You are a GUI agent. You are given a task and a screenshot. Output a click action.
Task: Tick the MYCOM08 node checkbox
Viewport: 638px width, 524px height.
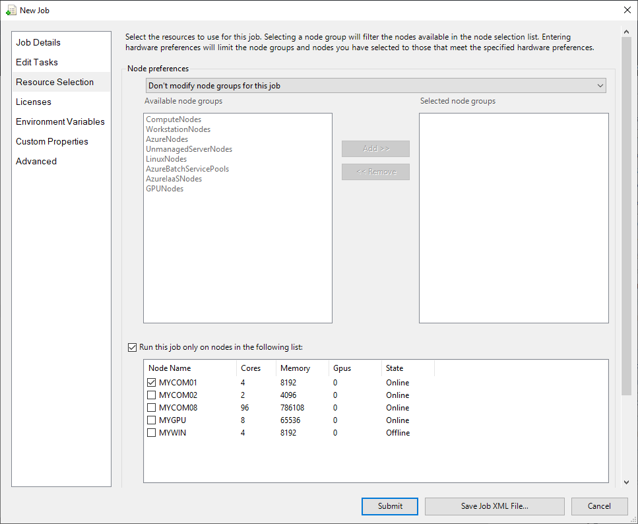tap(152, 408)
